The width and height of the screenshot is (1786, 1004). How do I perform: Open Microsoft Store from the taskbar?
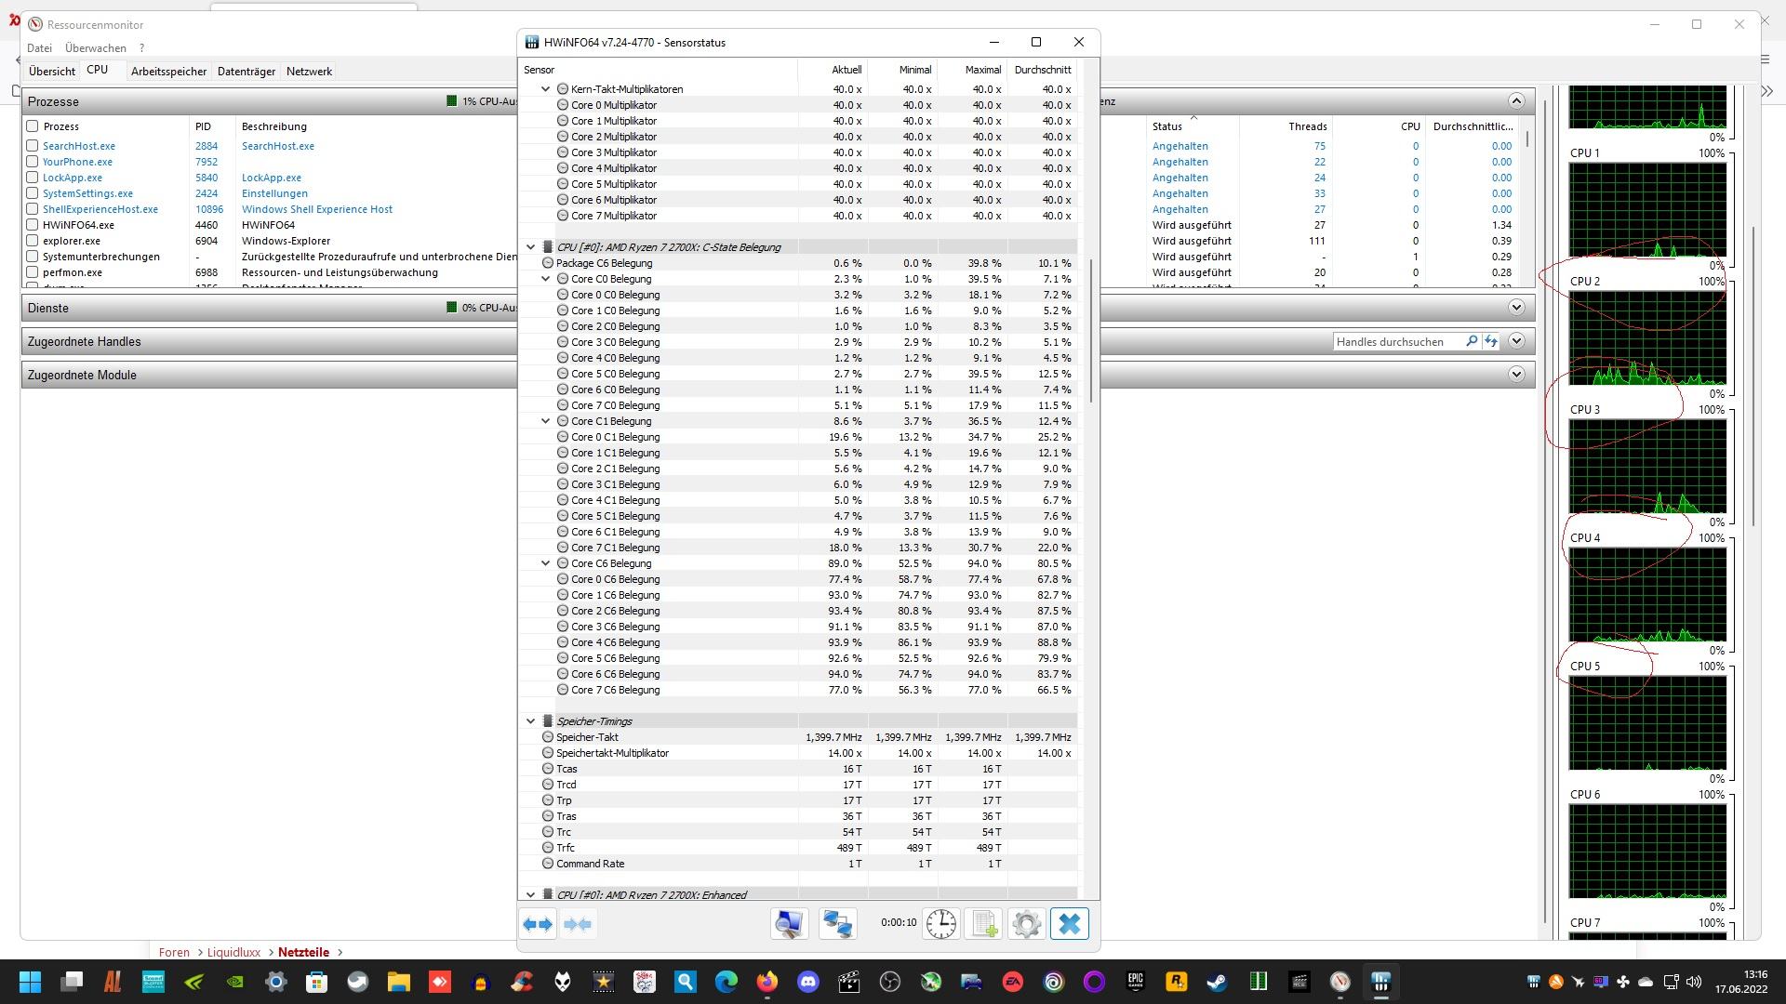(317, 982)
